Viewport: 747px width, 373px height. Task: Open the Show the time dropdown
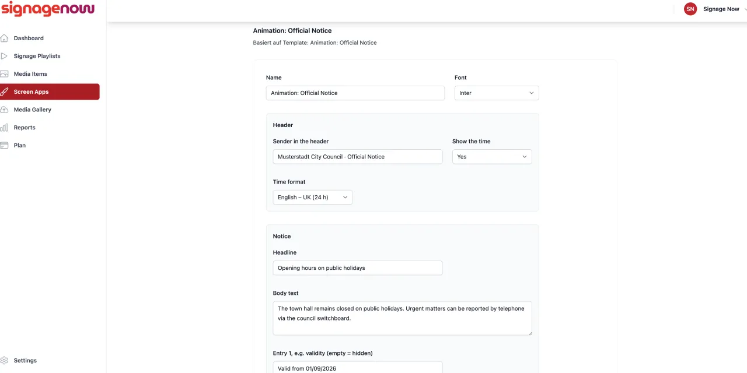492,157
